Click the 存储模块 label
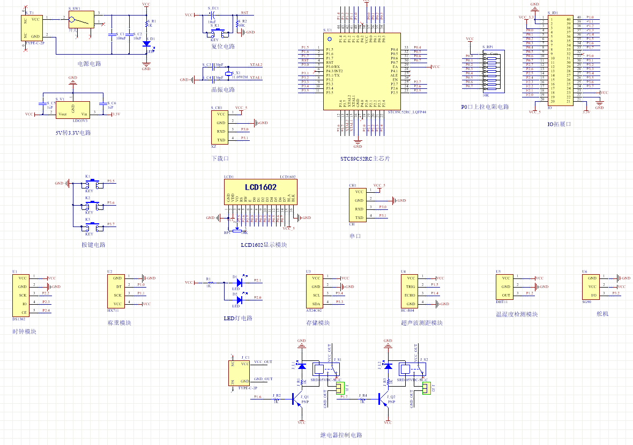This screenshot has height=445, width=633. pyautogui.click(x=318, y=323)
